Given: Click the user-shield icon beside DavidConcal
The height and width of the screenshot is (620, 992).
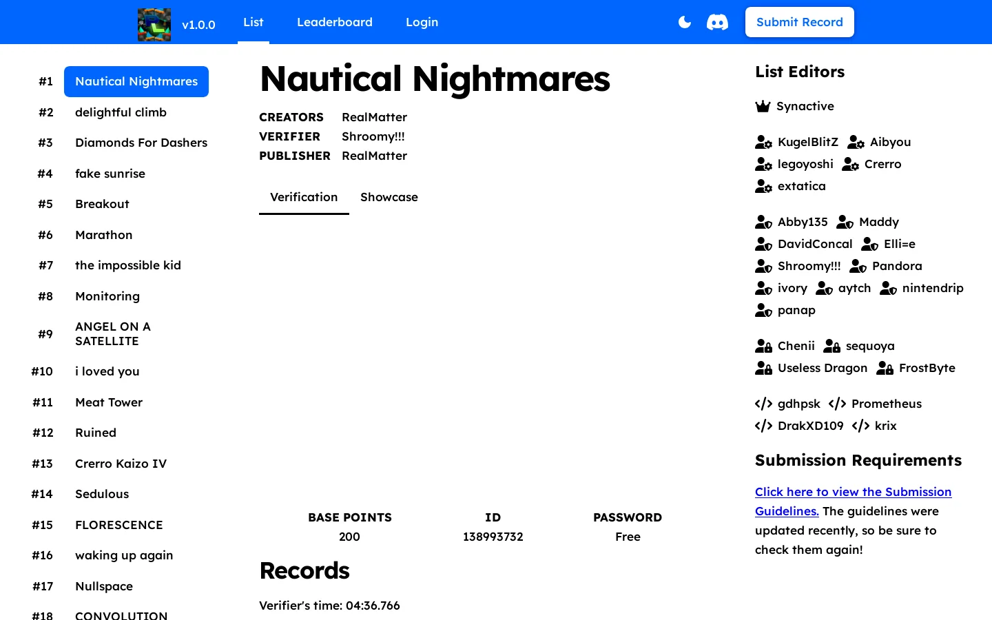Looking at the screenshot, I should pos(763,244).
